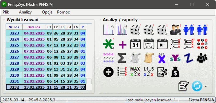Select date cell 07.03.2025
The image size is (216, 103).
(x=34, y=51)
